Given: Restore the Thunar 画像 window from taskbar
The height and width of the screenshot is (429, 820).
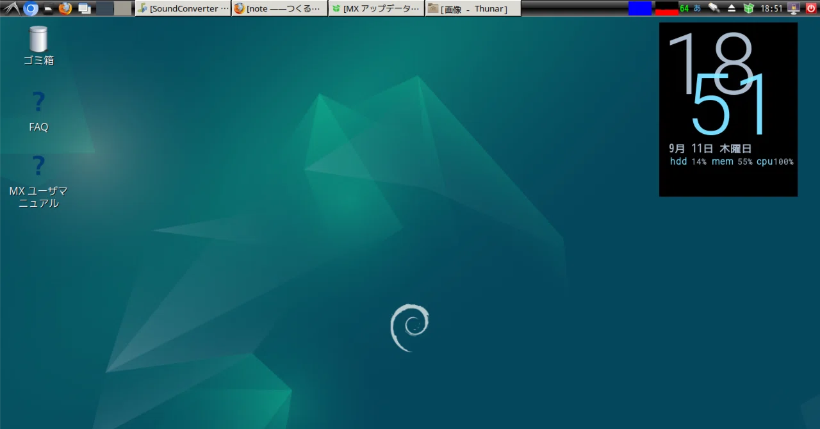Looking at the screenshot, I should click(x=473, y=8).
